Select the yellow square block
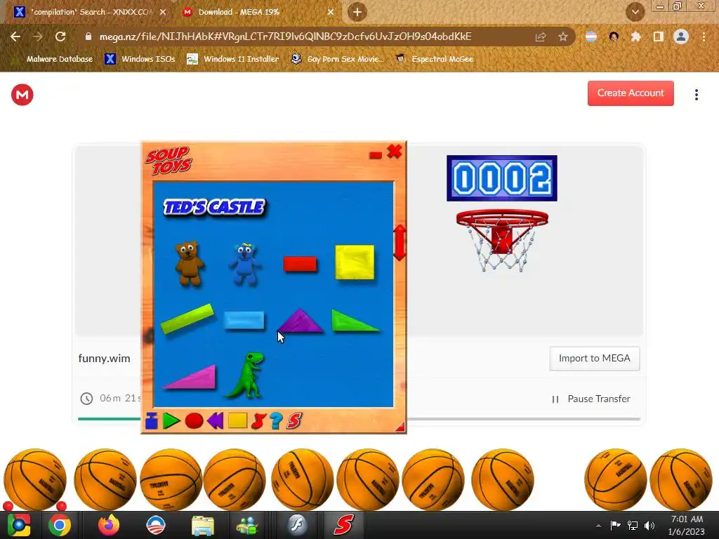Screen dimensions: 719x539 355,262
